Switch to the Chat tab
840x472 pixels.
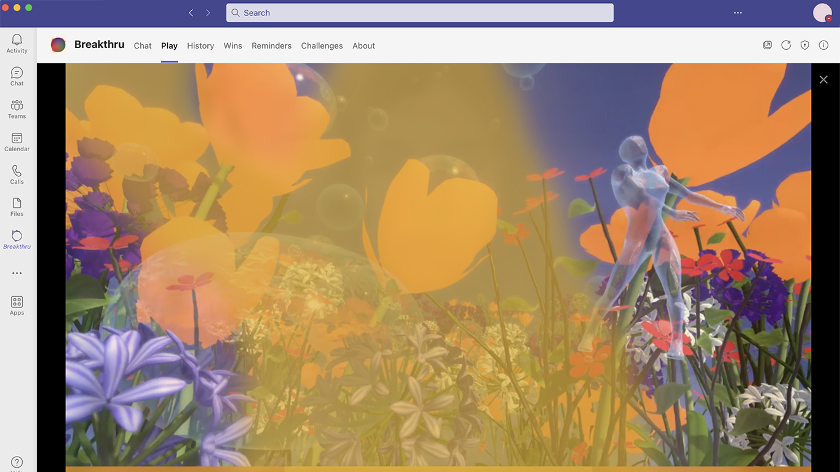point(143,45)
